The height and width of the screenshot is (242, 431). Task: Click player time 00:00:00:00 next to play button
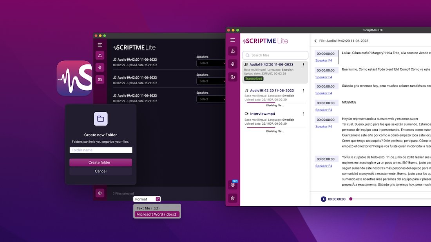[x=337, y=199]
